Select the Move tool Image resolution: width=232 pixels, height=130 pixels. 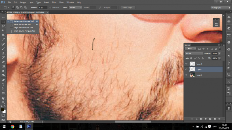pos(3,17)
